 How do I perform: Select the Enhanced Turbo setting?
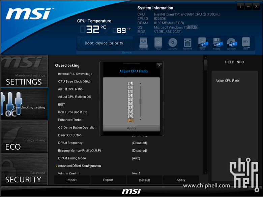tap(69, 120)
